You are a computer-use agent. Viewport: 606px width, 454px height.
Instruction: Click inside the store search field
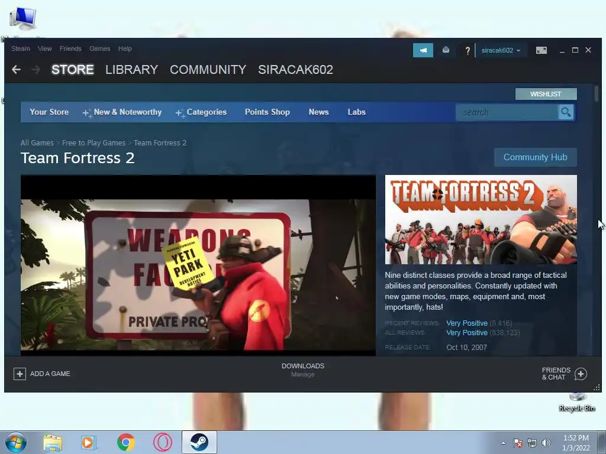(507, 112)
